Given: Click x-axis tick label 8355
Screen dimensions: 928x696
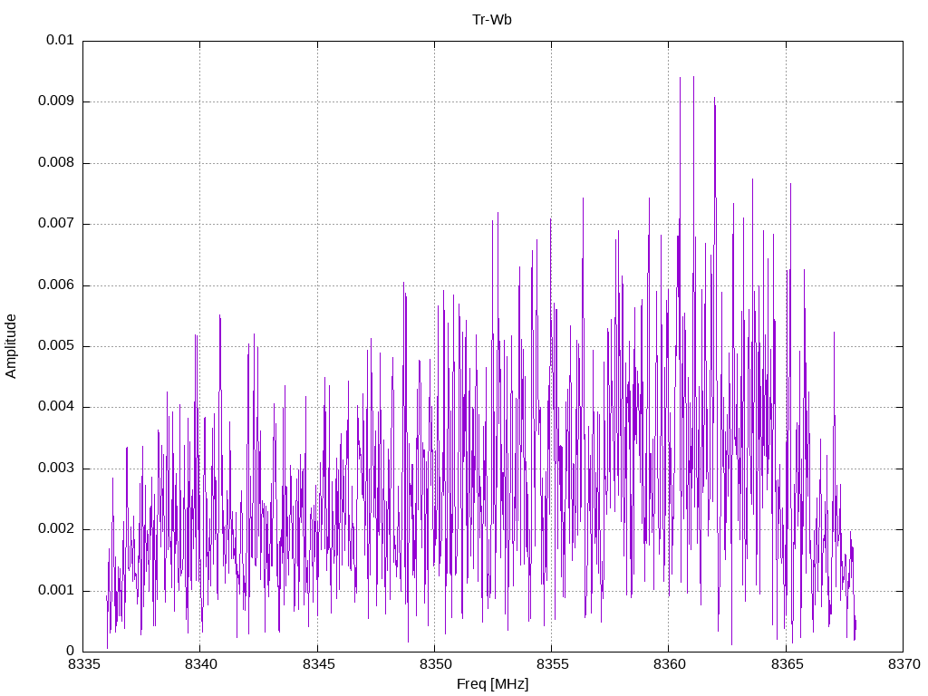Looking at the screenshot, I should tap(552, 664).
